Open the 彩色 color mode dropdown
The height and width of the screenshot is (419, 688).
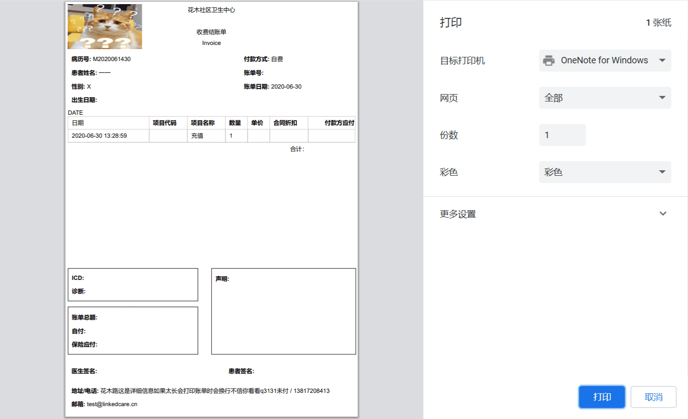click(x=605, y=172)
